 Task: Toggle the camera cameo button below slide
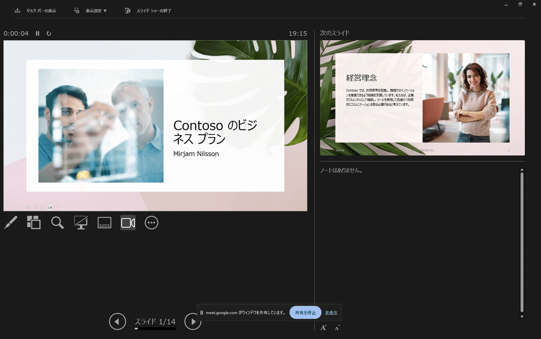128,223
